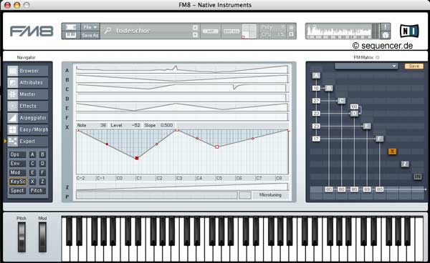Image resolution: width=430 pixels, height=263 pixels.
Task: Switch to the Master page
Action: pyautogui.click(x=28, y=94)
